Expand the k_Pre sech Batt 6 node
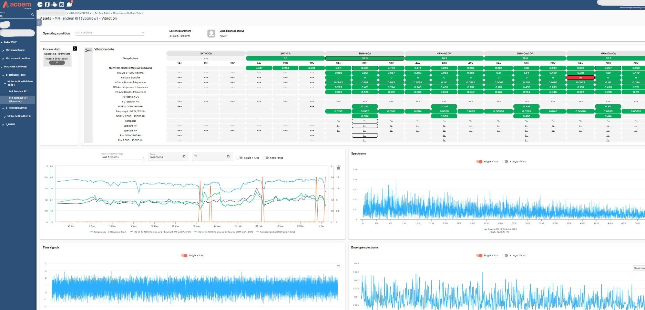 pos(3,108)
